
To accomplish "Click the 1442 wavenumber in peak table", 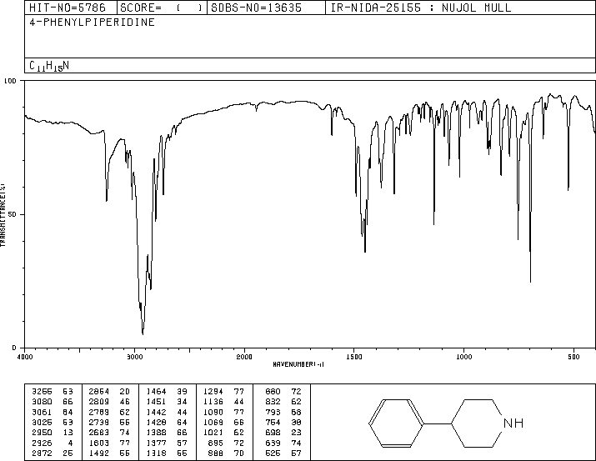I will [x=156, y=412].
